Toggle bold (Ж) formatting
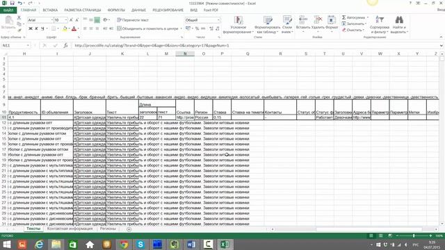This screenshot has height=250, width=445. [31, 28]
